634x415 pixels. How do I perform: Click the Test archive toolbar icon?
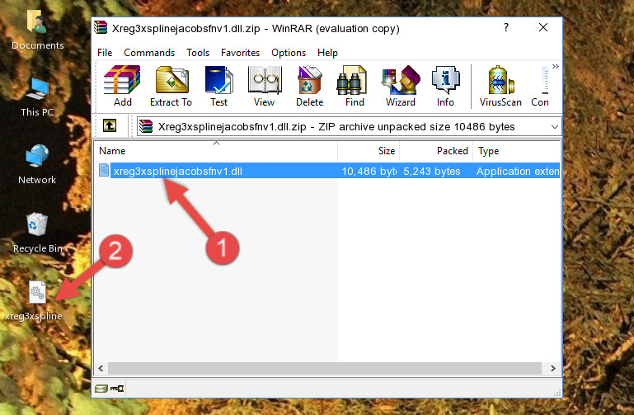click(x=218, y=86)
